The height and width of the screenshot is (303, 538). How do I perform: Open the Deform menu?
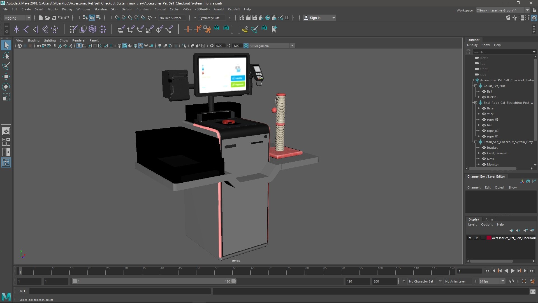pos(127,9)
